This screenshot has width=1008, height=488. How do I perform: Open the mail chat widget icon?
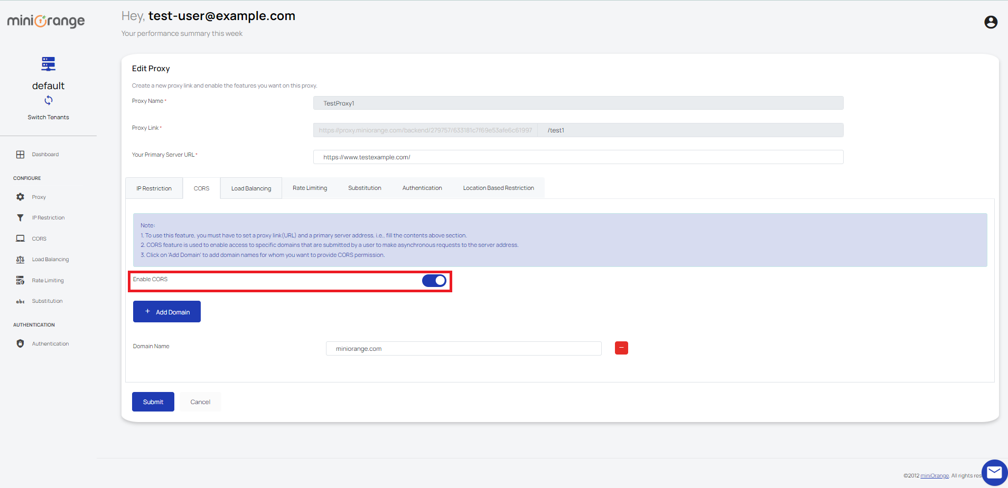(994, 472)
